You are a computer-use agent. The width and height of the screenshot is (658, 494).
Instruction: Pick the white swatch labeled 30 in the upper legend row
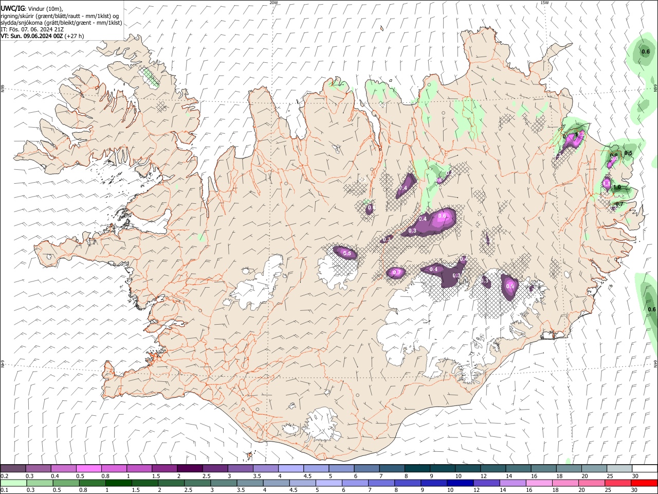point(644,469)
